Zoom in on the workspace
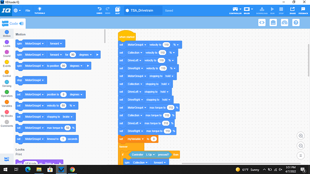 [301, 136]
